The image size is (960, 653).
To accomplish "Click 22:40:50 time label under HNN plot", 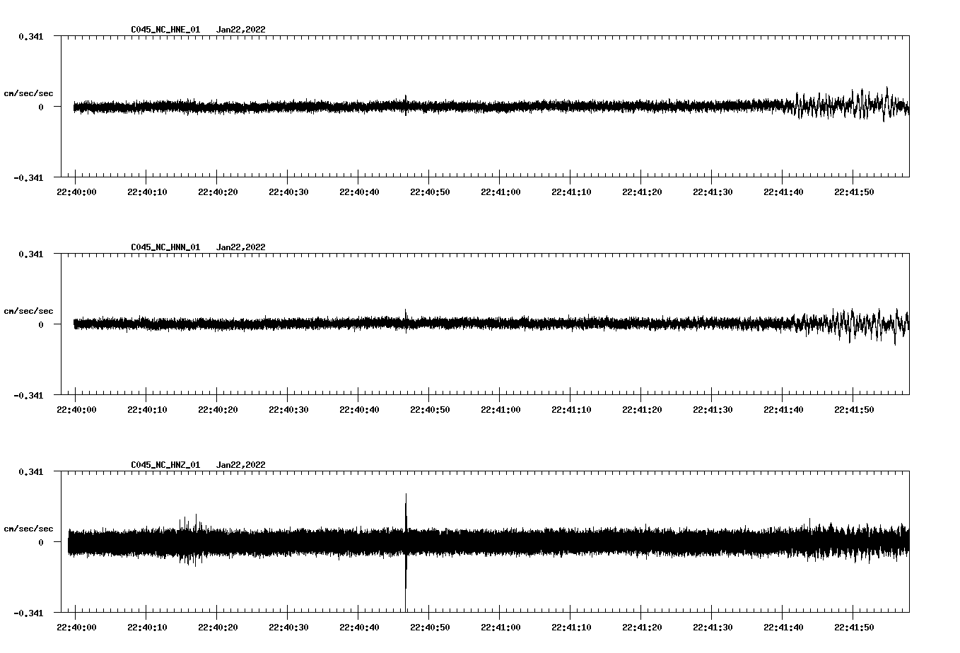I will click(430, 410).
